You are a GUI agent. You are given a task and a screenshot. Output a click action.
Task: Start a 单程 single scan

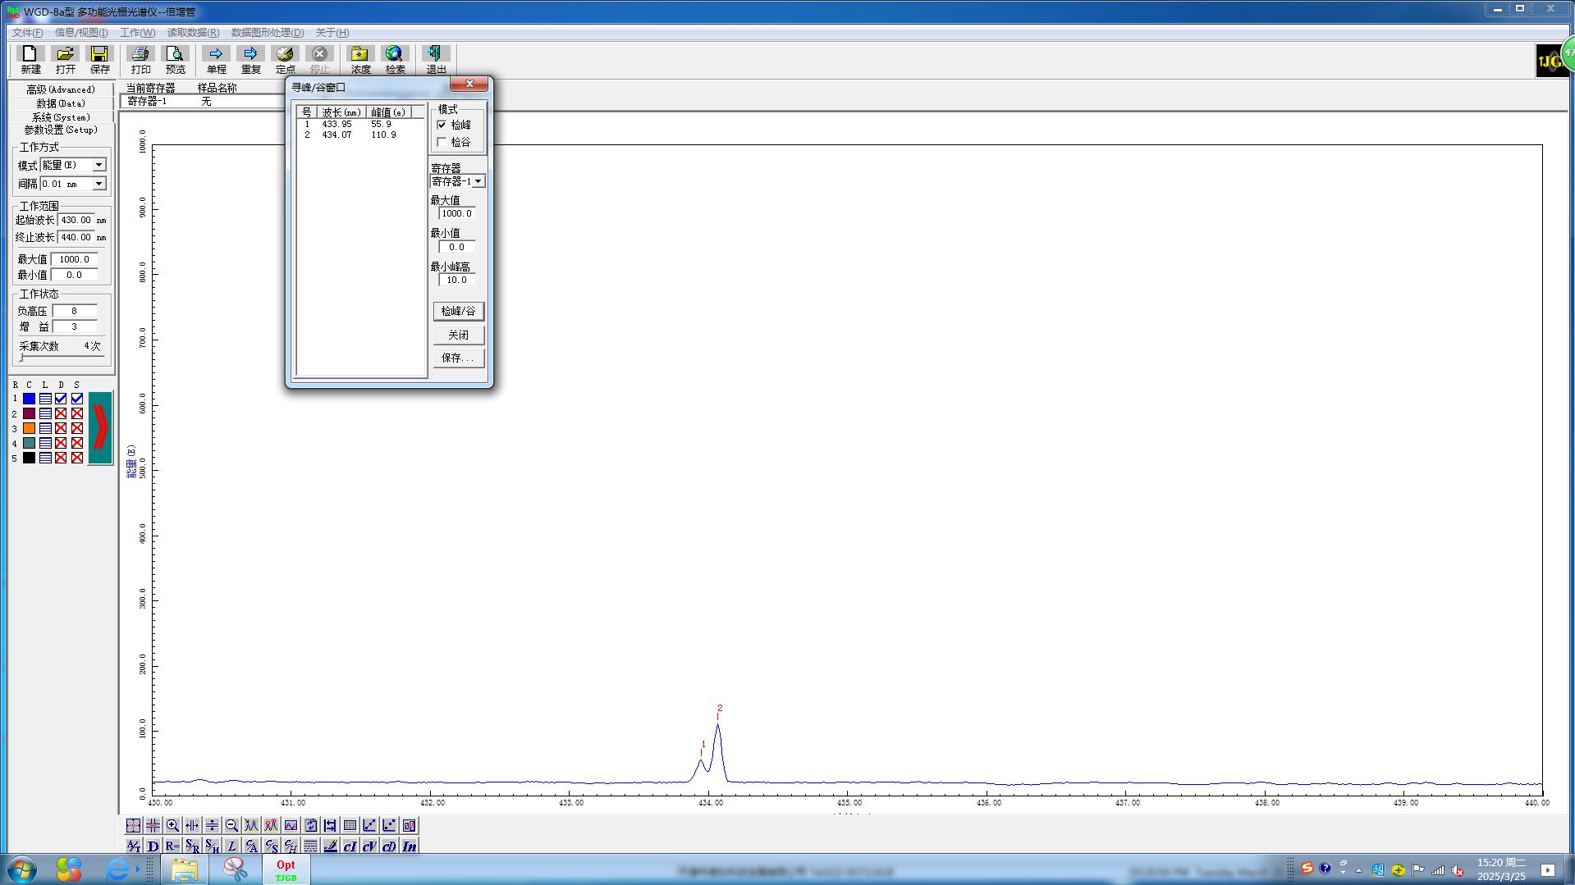(216, 59)
